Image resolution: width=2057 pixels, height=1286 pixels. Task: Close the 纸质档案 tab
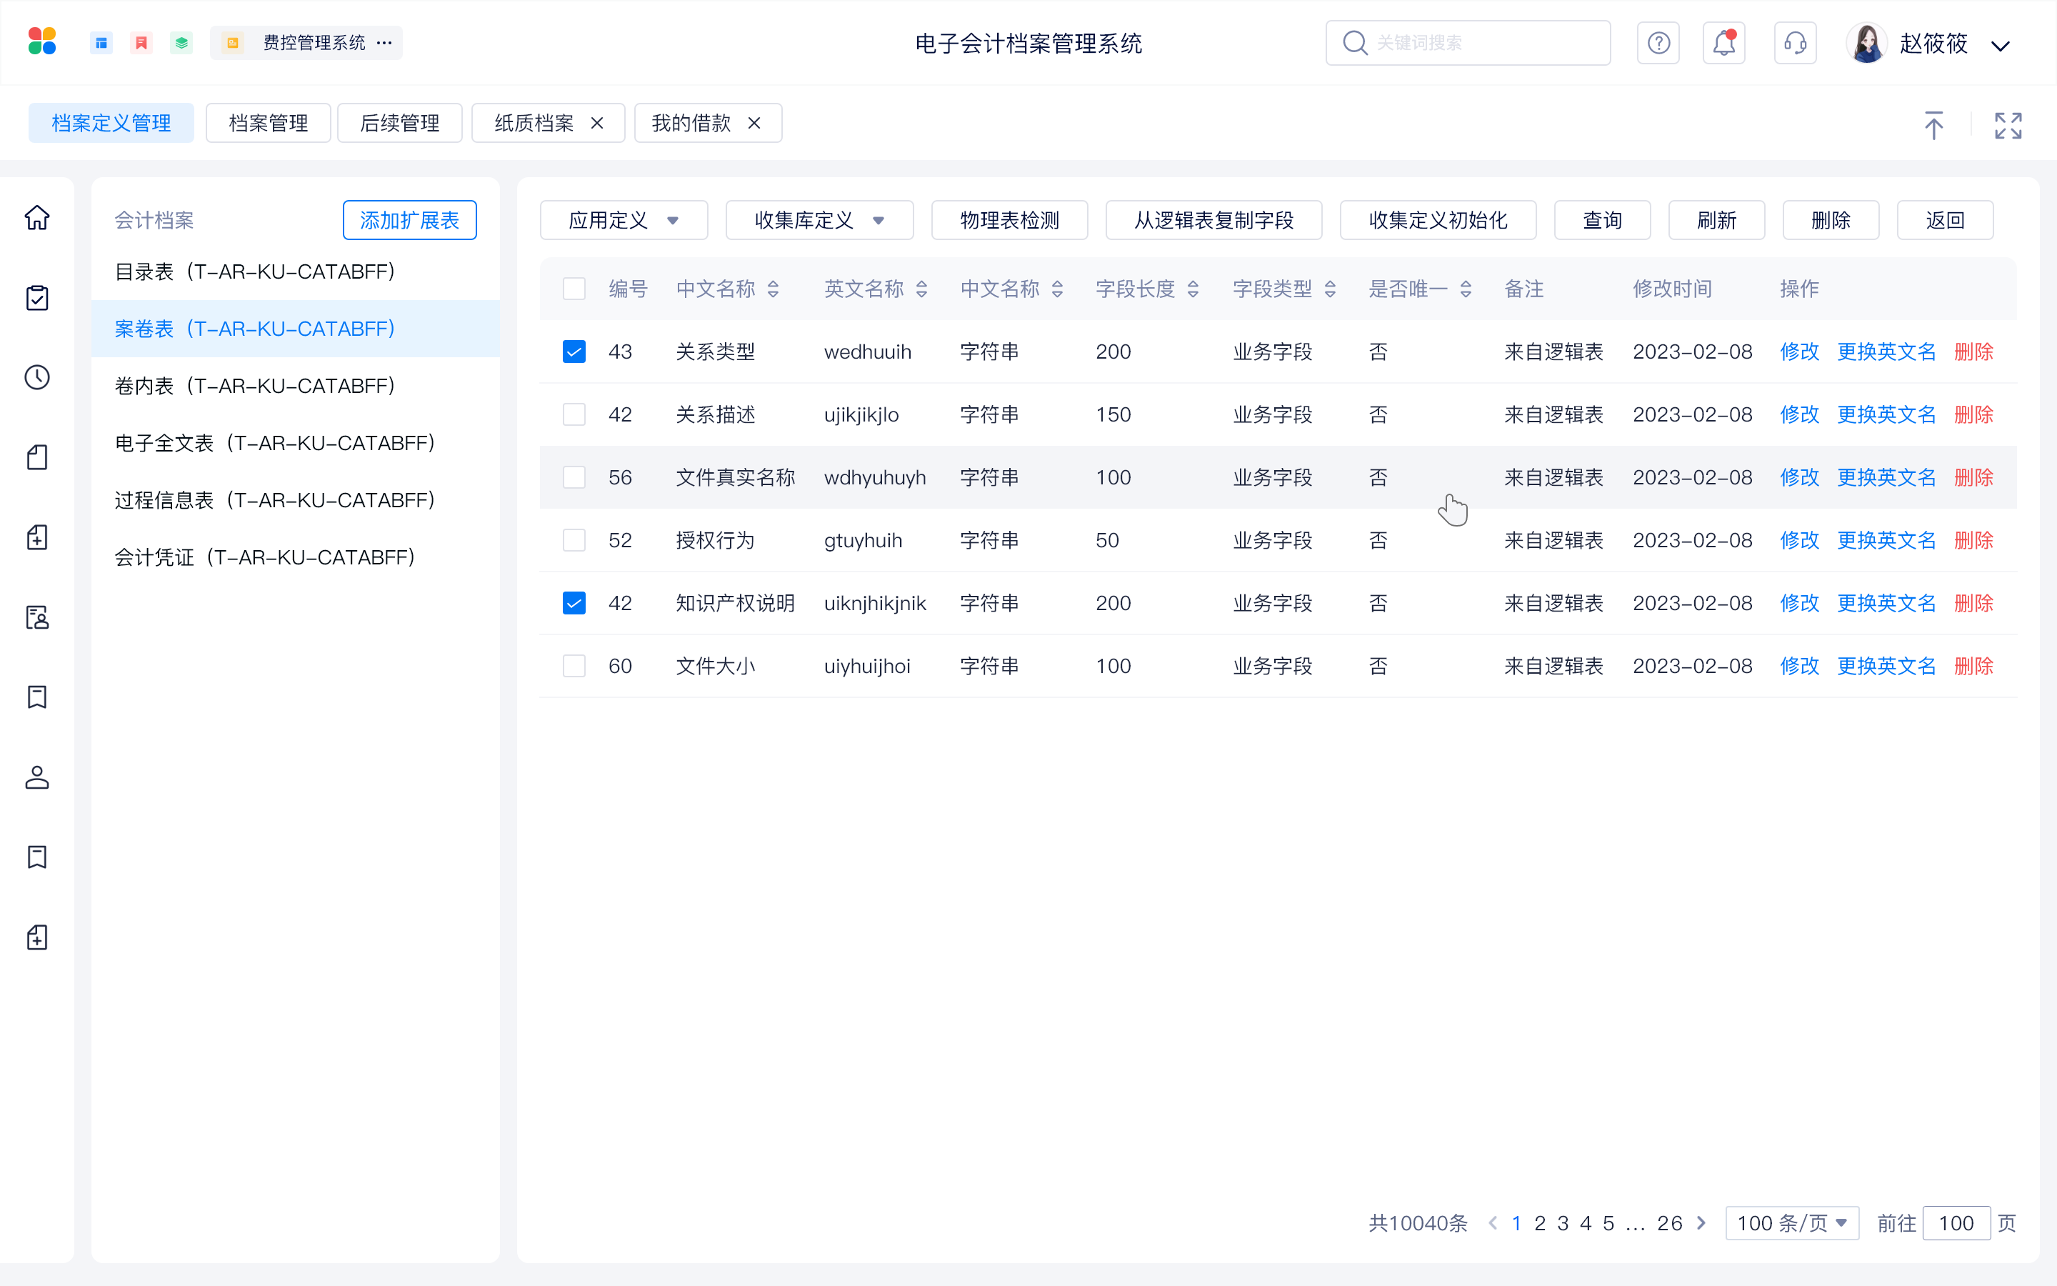pos(596,124)
